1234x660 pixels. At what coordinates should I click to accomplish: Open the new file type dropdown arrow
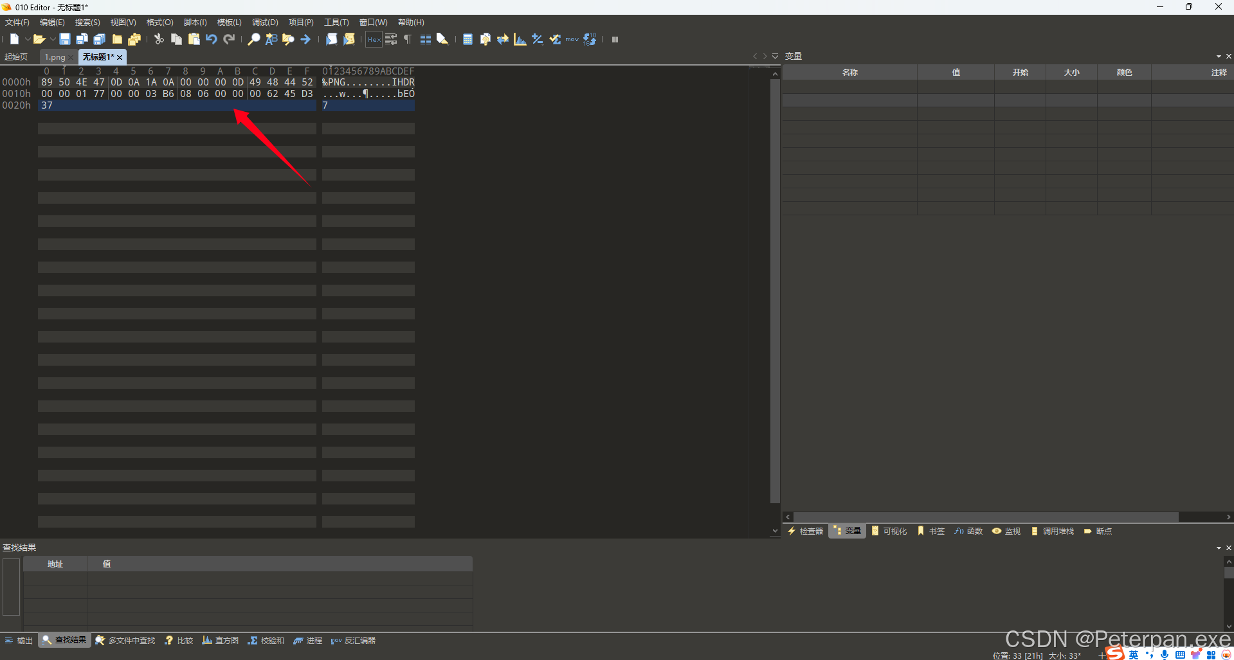click(x=26, y=39)
